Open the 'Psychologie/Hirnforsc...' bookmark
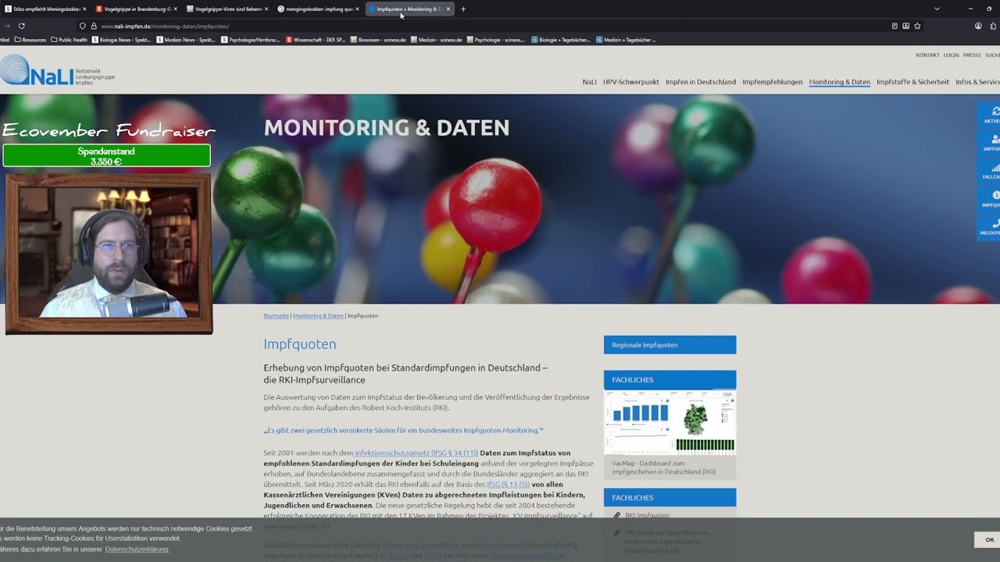The width and height of the screenshot is (1000, 562). click(251, 39)
